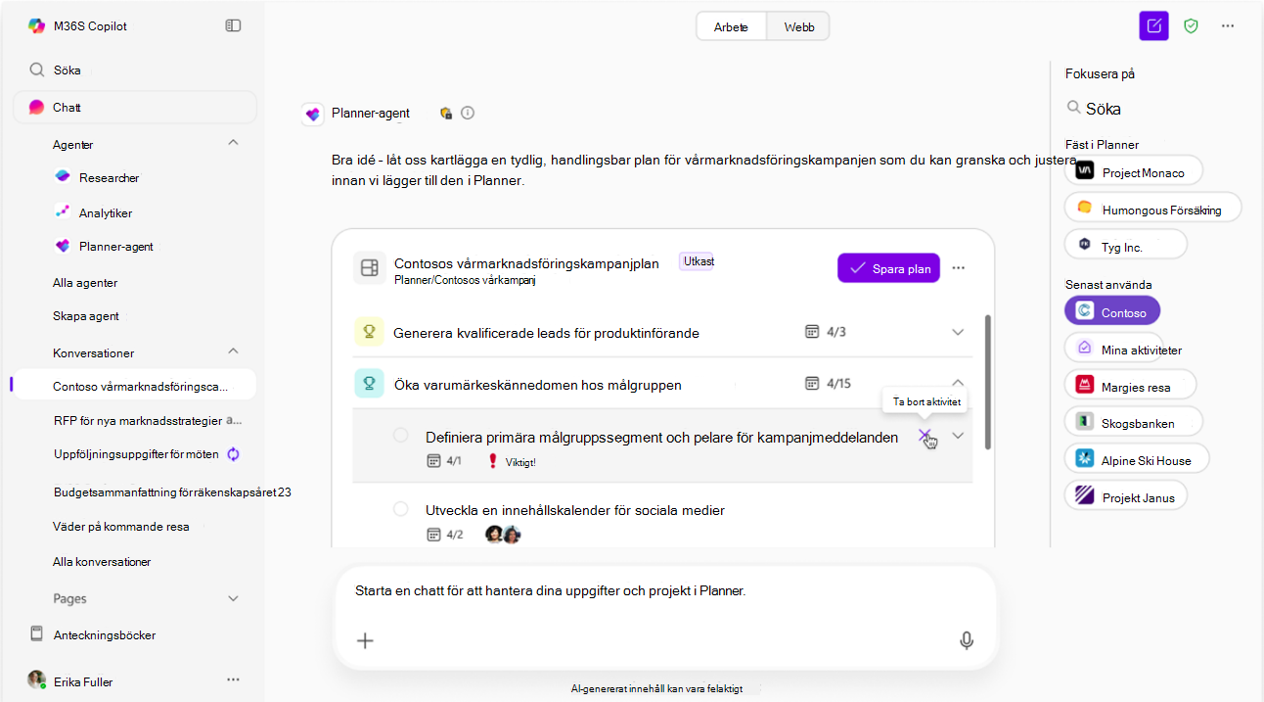Select Alpine Ski House chip

pyautogui.click(x=1136, y=458)
